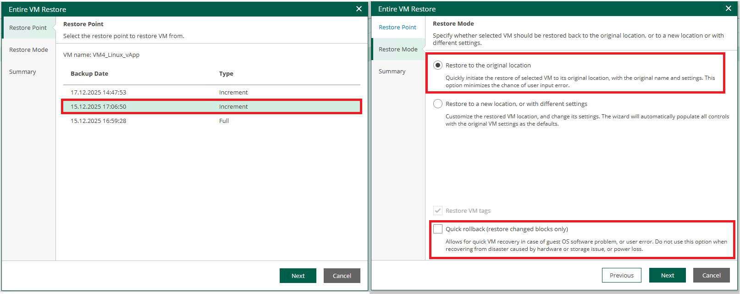The width and height of the screenshot is (740, 294).
Task: Click Increment type of 15.12.2025 17:06:50 row
Action: (x=233, y=106)
